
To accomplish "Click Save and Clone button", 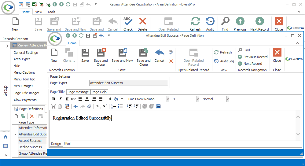I will tap(144, 57).
